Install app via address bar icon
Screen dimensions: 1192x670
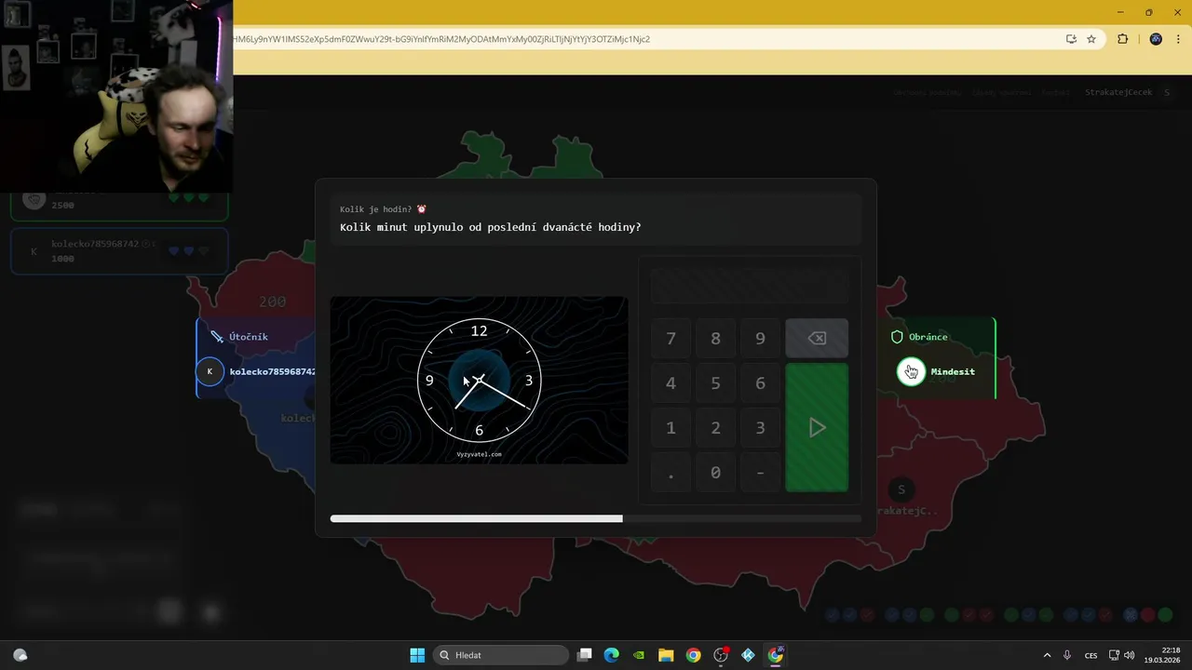(1071, 39)
